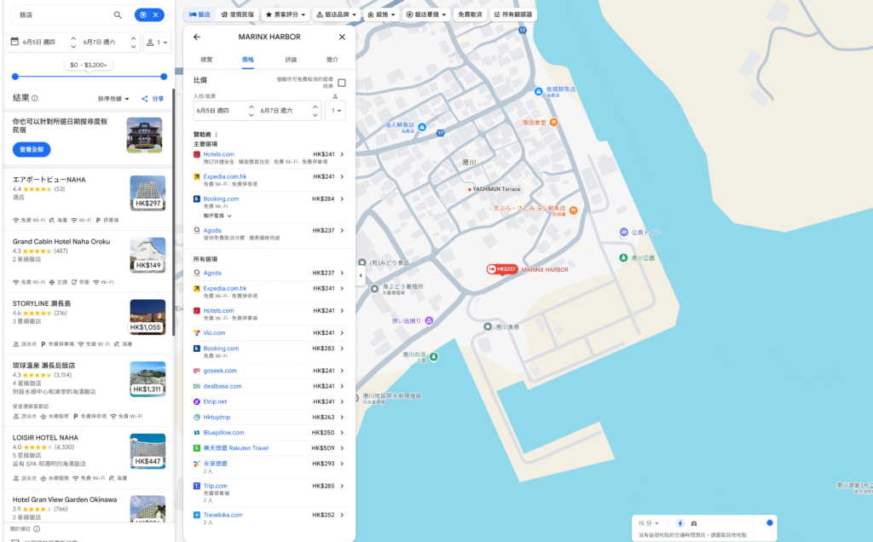Open the STORYLINE 瀨長島 hotel photo
This screenshot has height=542, width=873.
pyautogui.click(x=147, y=317)
